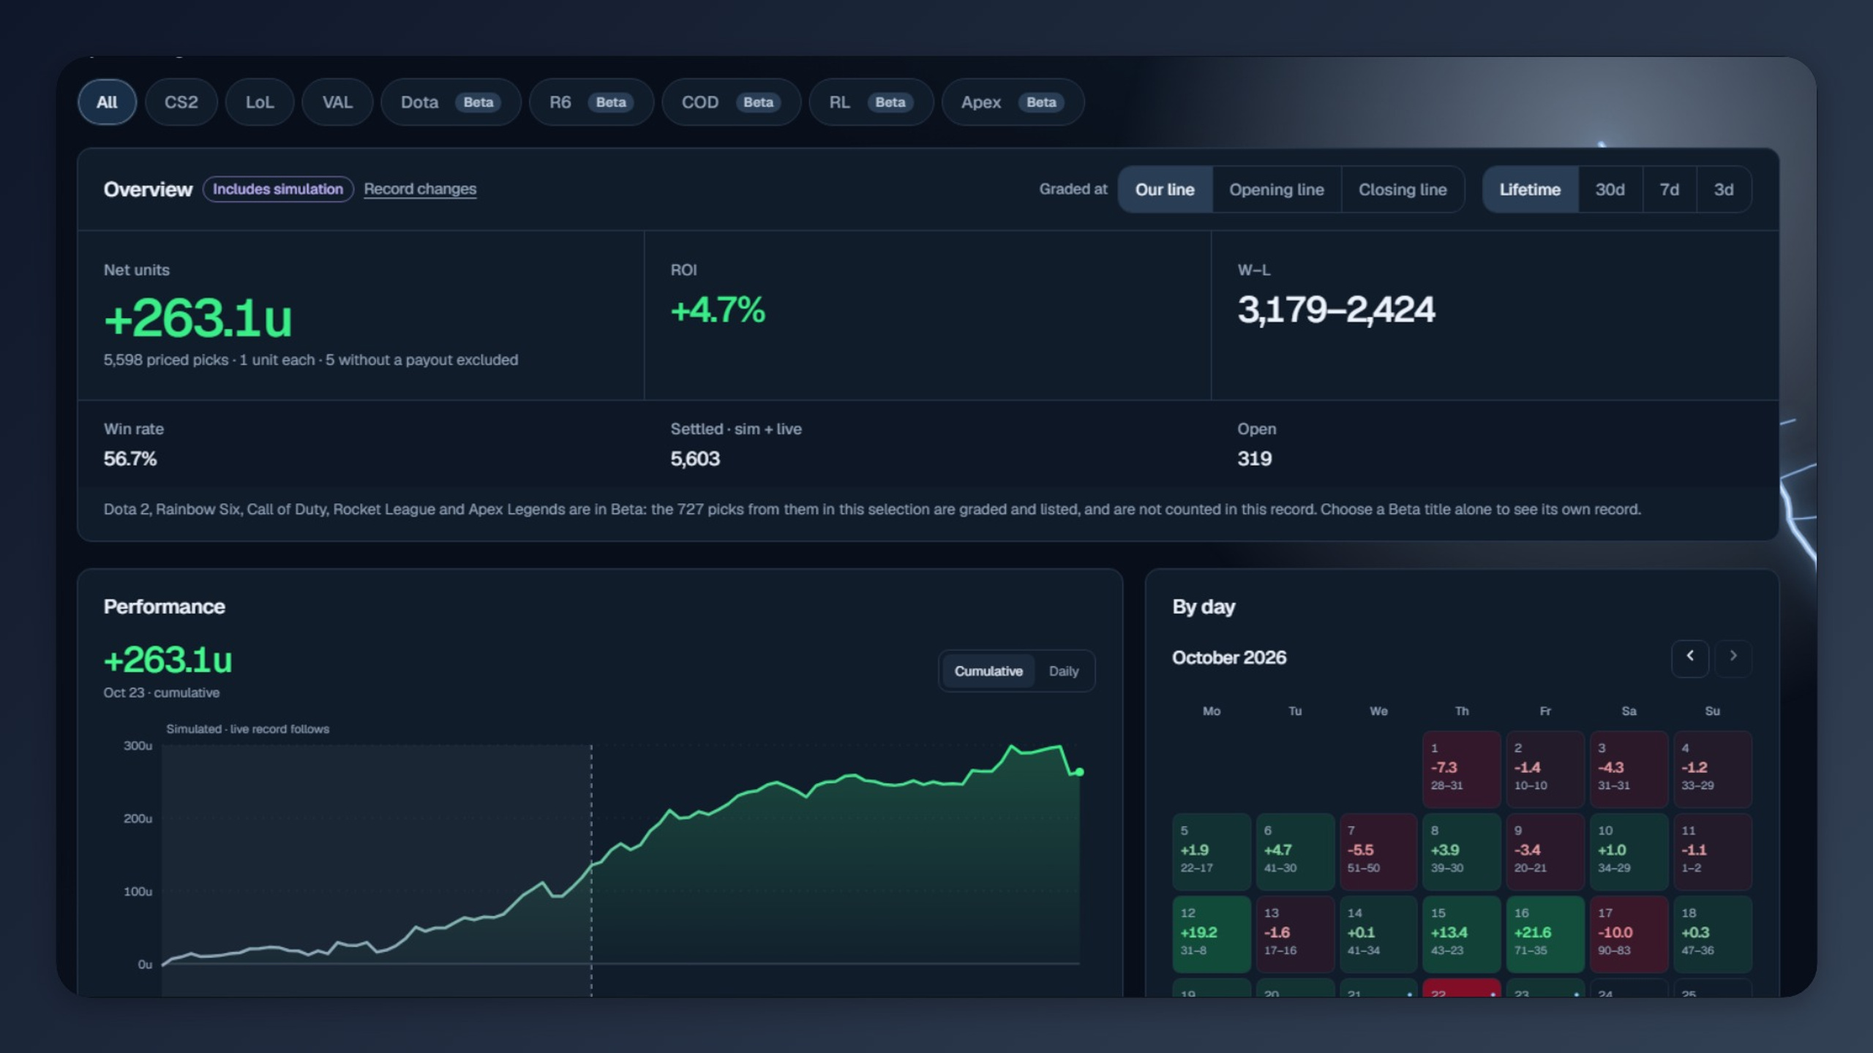Click the Includes simulation badge
The height and width of the screenshot is (1053, 1873).
click(278, 189)
